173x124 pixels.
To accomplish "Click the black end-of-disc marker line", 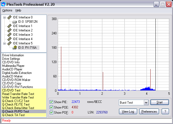I will [x=155, y=55].
